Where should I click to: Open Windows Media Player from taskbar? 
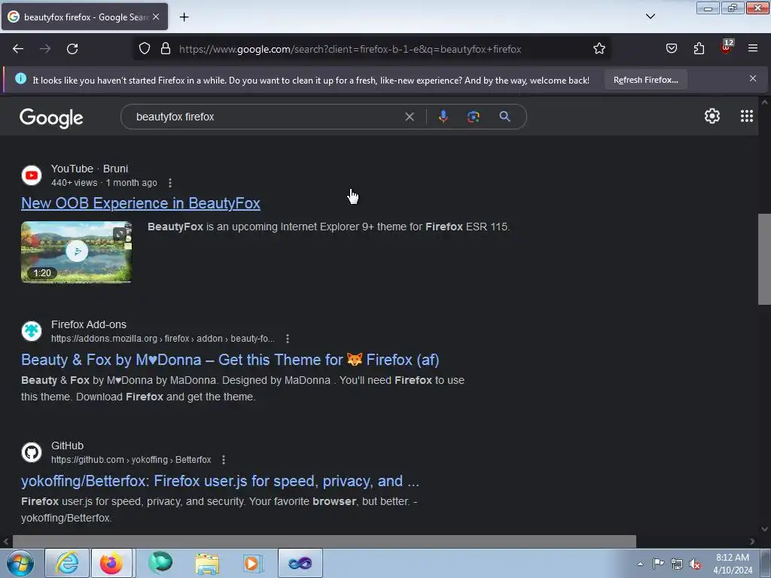[x=253, y=563]
